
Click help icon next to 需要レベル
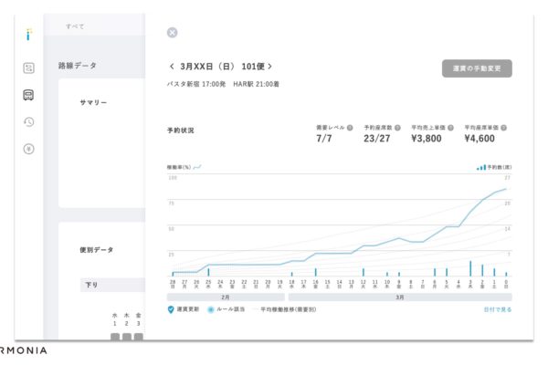point(350,128)
